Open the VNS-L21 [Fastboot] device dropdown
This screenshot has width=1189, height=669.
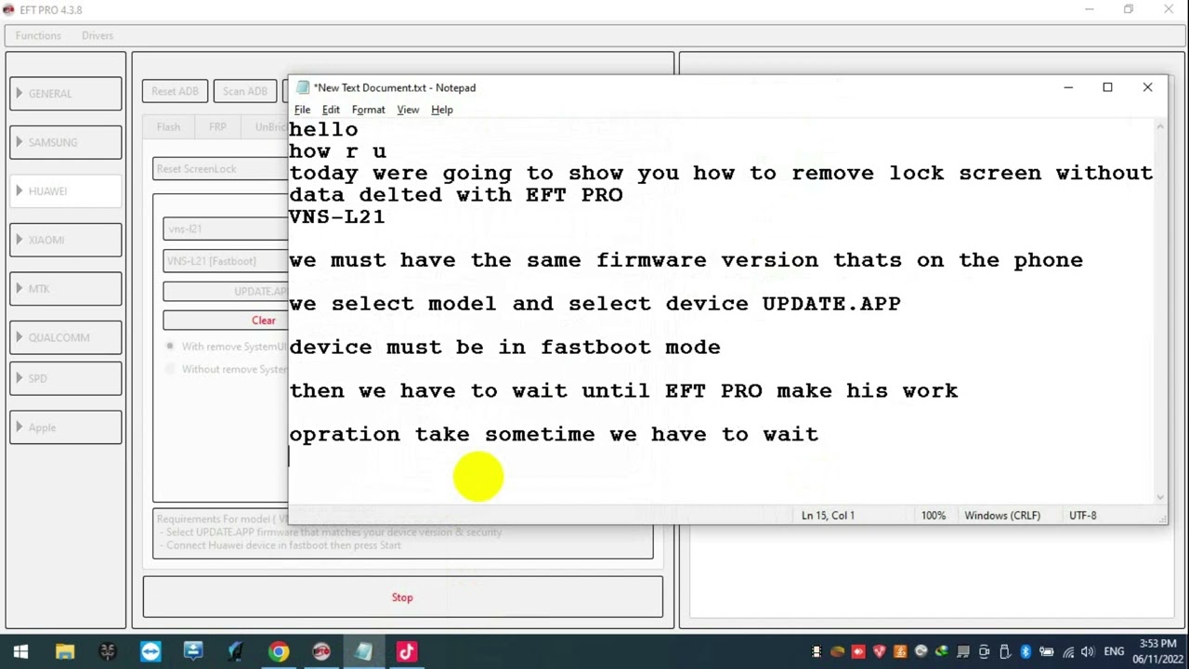point(226,261)
